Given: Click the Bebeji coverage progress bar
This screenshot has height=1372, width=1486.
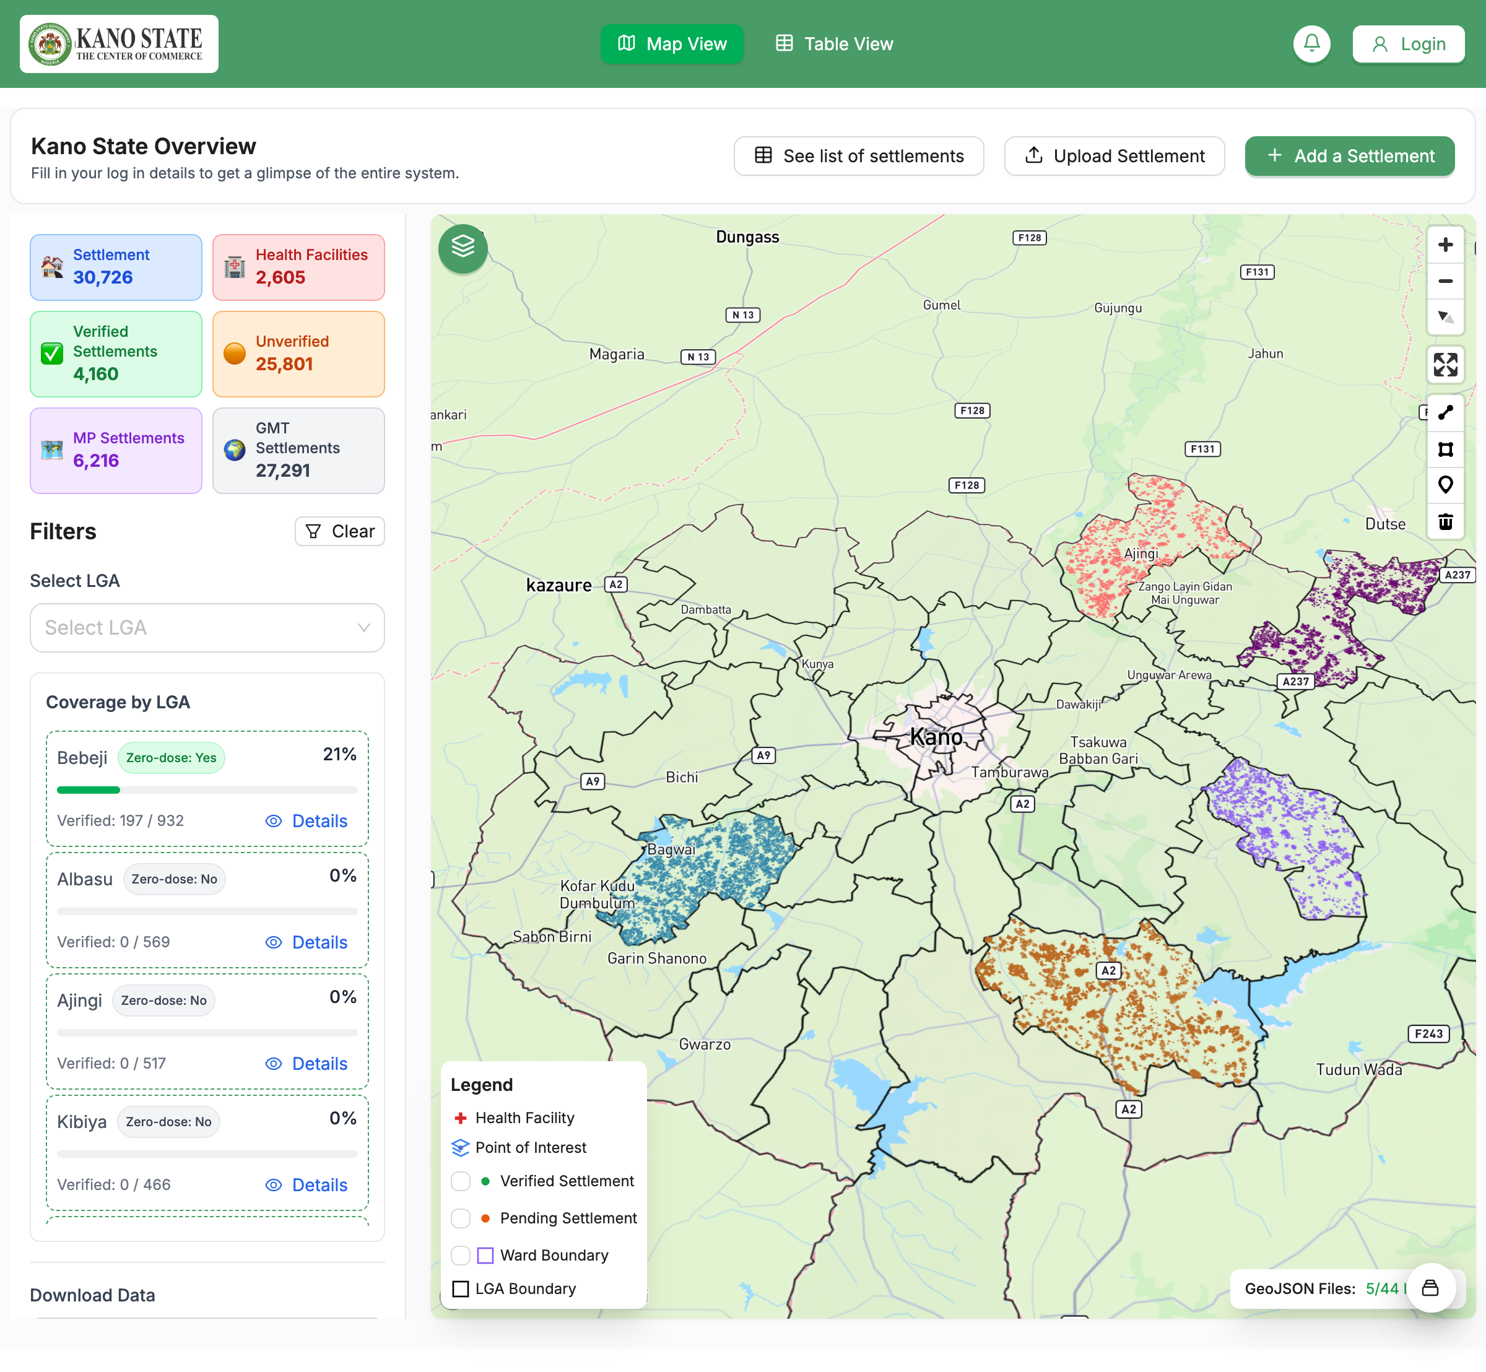Looking at the screenshot, I should (207, 790).
